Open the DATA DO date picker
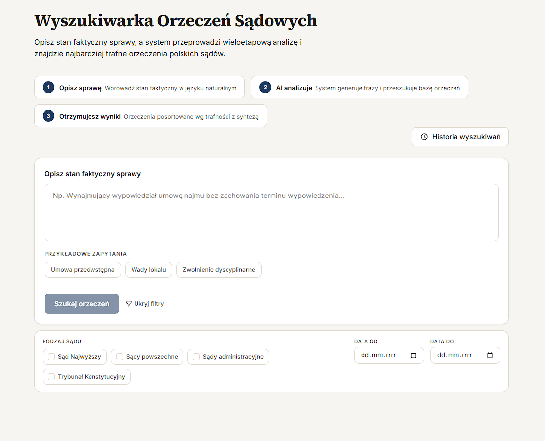The image size is (545, 441). (x=465, y=355)
